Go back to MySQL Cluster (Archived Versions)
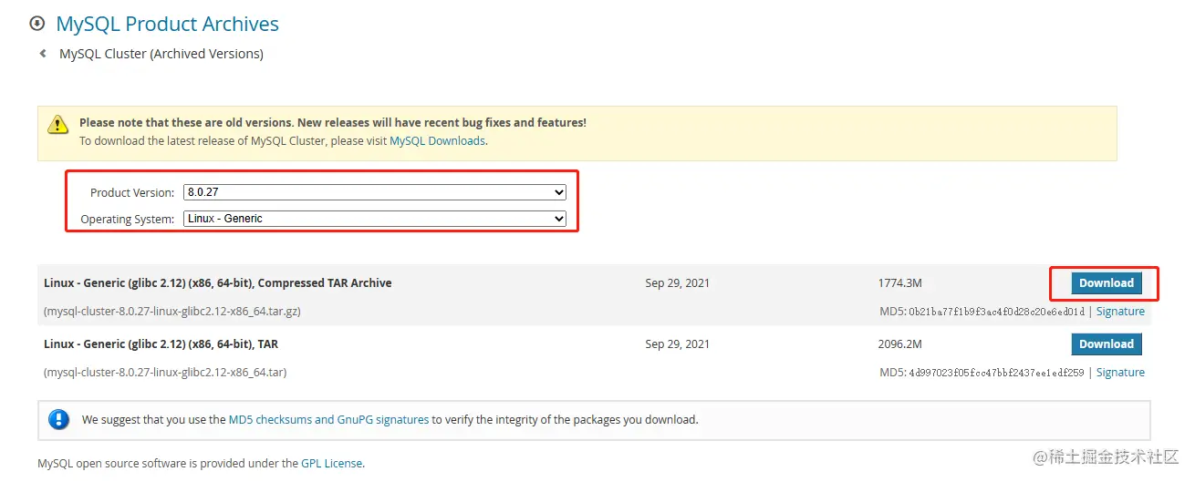Screen dimensions: 1195x482 click(161, 54)
